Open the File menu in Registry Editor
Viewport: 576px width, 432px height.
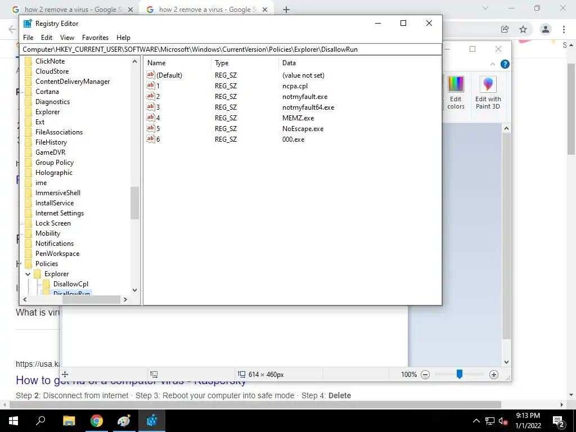pyautogui.click(x=28, y=38)
